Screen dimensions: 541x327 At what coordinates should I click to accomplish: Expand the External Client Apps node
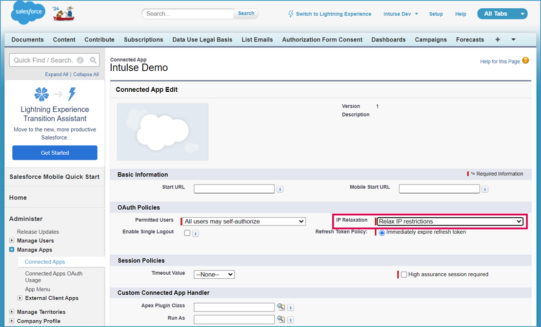tap(20, 298)
